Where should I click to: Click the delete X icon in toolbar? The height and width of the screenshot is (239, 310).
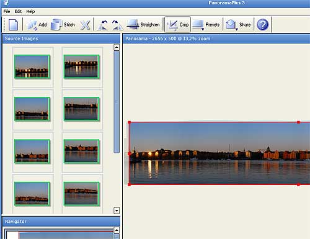tap(85, 25)
